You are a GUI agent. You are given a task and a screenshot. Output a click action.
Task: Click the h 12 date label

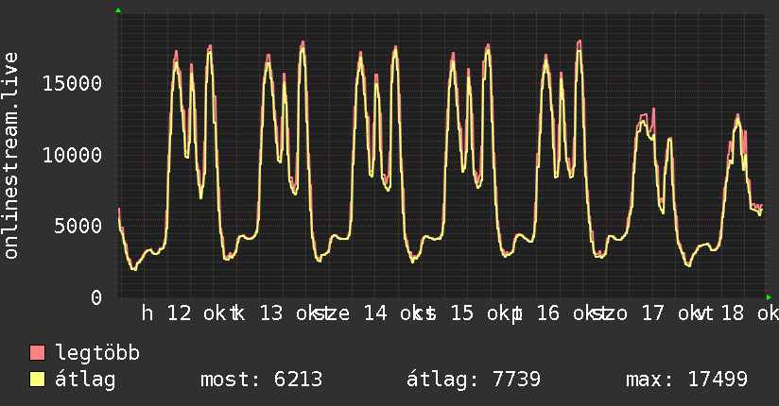(166, 313)
